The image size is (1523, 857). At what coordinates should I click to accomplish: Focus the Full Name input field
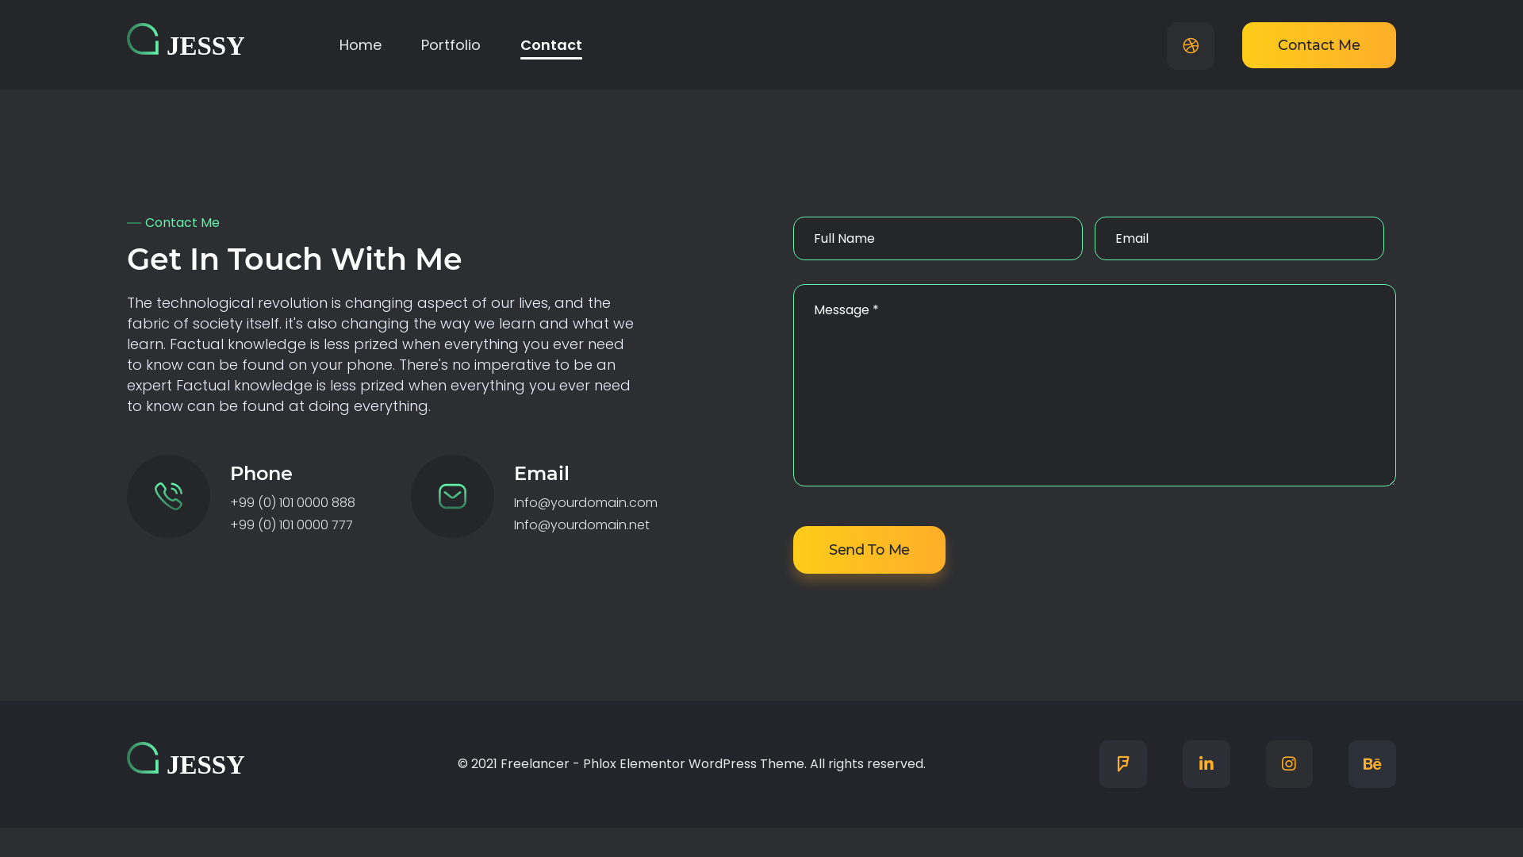pyautogui.click(x=938, y=239)
